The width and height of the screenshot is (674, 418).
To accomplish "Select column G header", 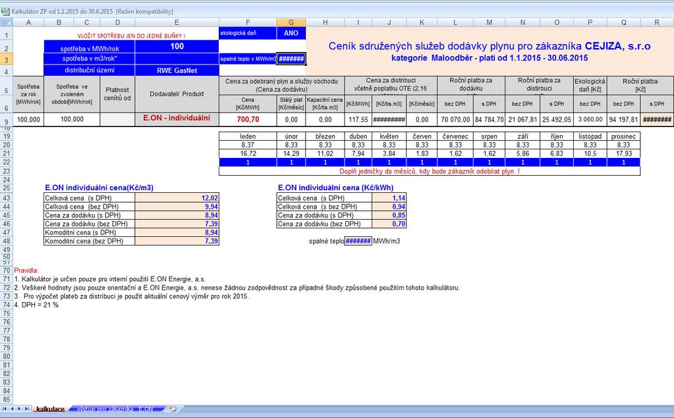I will pos(291,22).
